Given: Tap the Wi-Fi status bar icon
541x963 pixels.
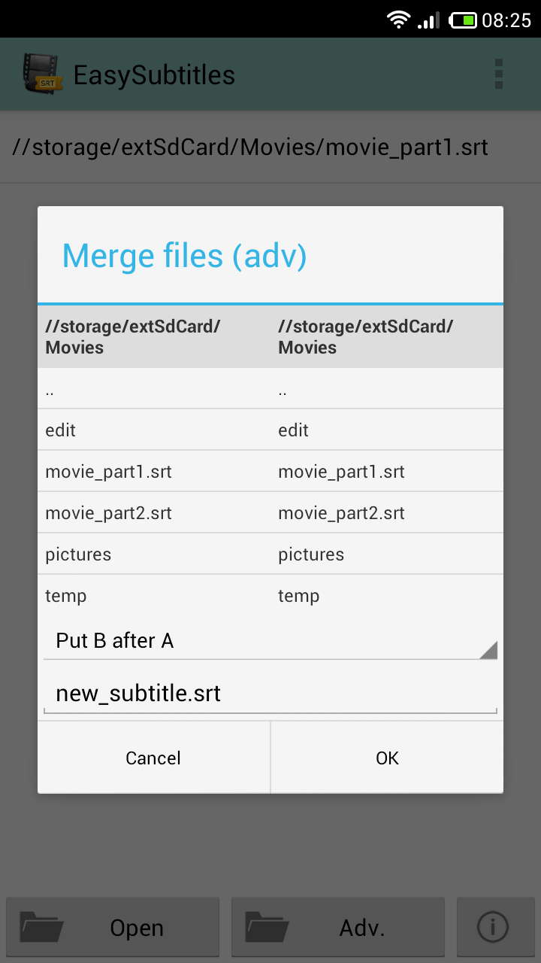Looking at the screenshot, I should (x=398, y=20).
